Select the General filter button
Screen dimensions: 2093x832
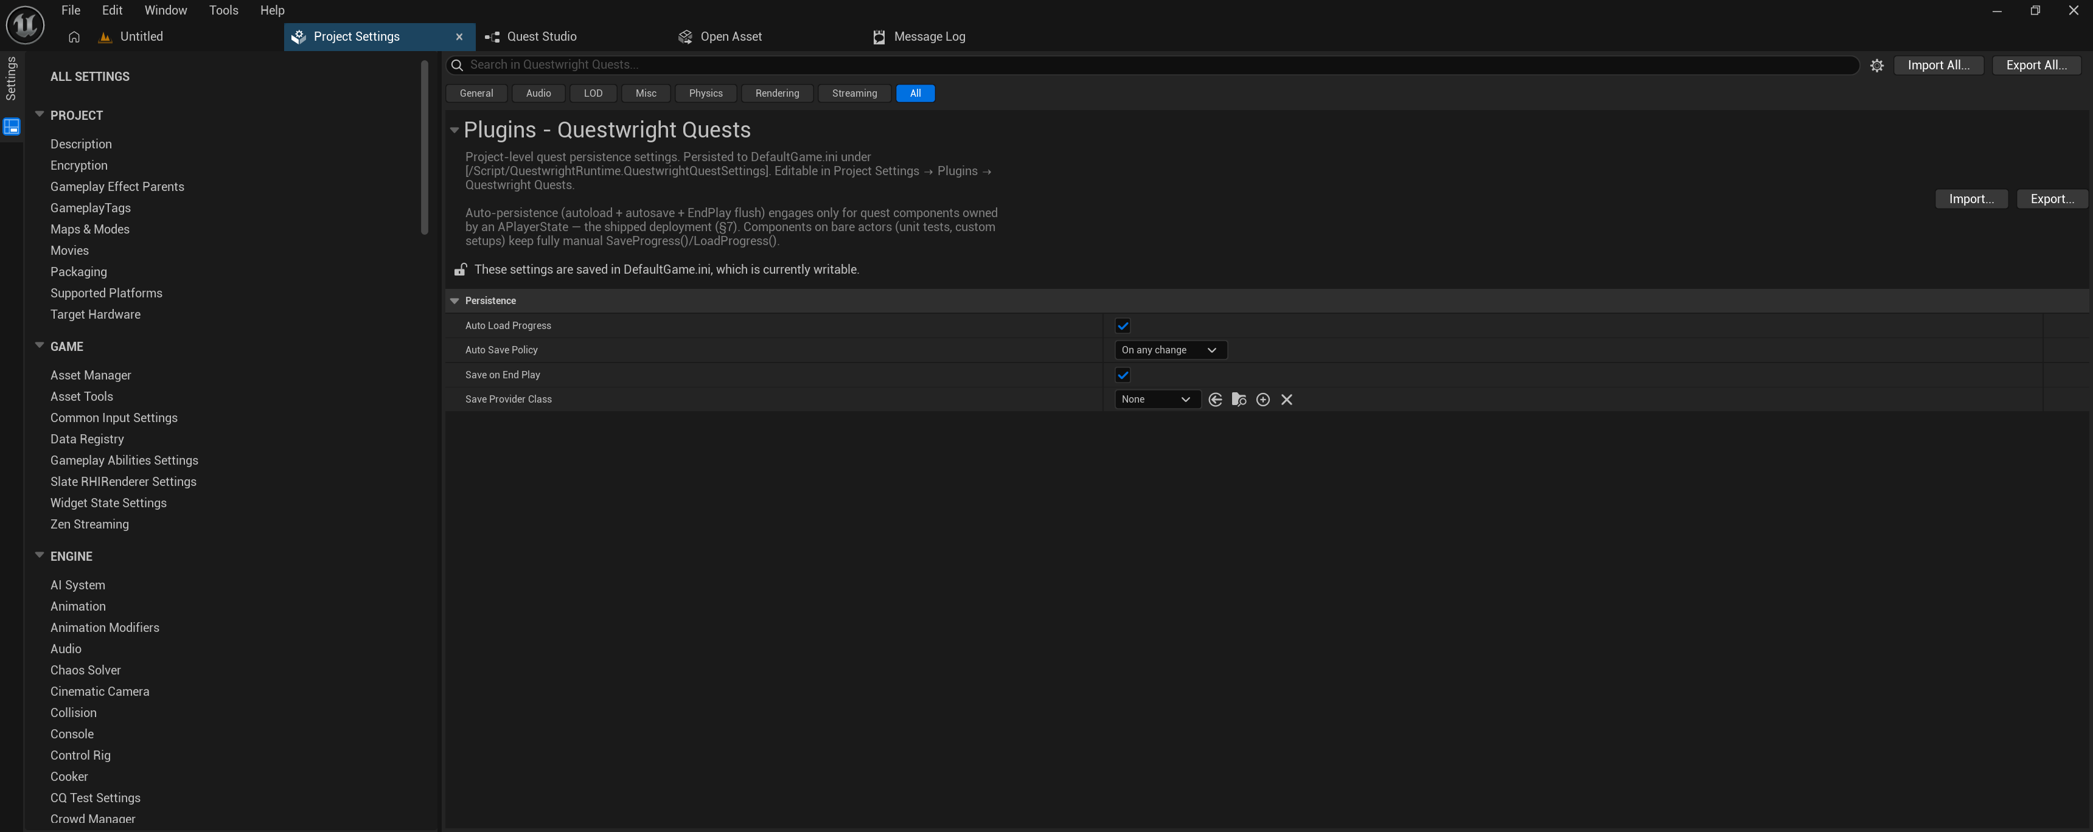pos(476,94)
